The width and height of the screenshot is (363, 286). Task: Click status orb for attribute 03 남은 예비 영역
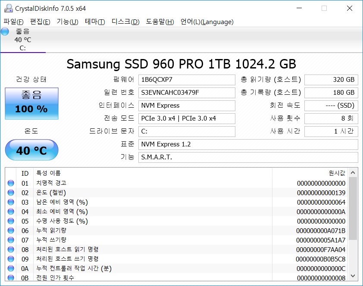tap(11, 202)
